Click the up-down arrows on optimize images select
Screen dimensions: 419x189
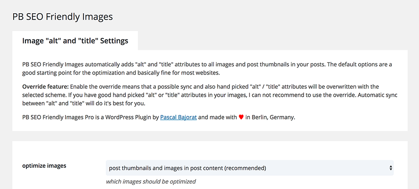pyautogui.click(x=391, y=168)
